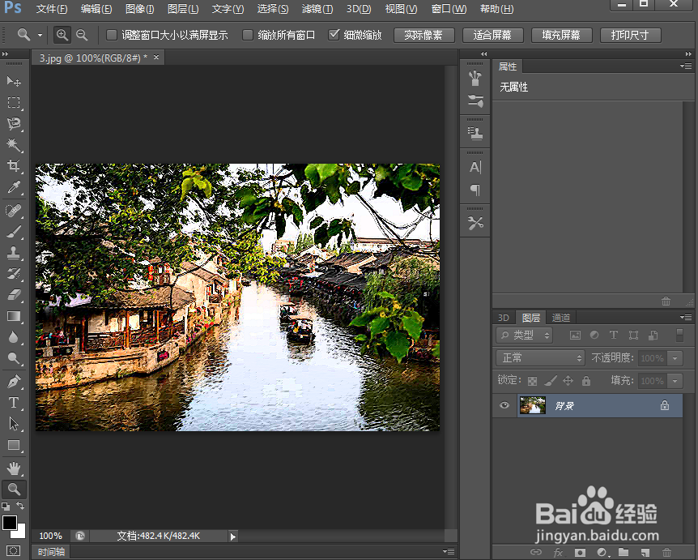The height and width of the screenshot is (560, 698).
Task: Toggle lock image pixels brush icon
Action: (x=550, y=381)
